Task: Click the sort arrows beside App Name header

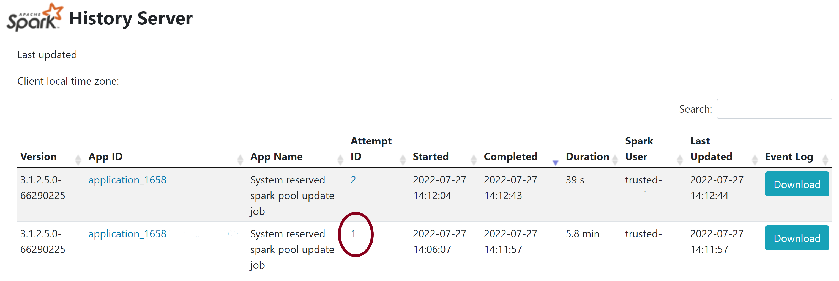Action: point(341,159)
